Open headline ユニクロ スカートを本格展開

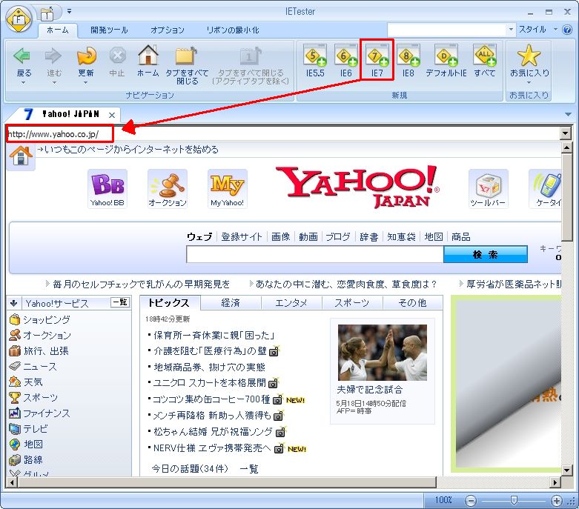coord(209,383)
